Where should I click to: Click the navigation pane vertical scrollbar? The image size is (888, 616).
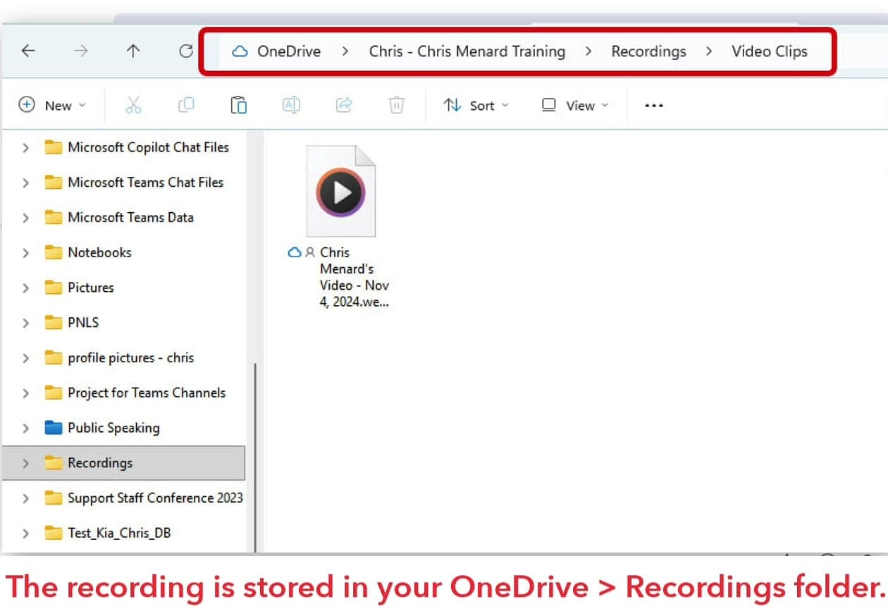[x=254, y=457]
